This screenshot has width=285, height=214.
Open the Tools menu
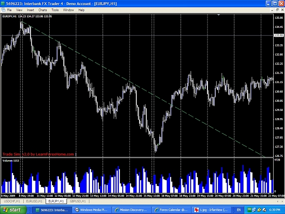(55, 10)
